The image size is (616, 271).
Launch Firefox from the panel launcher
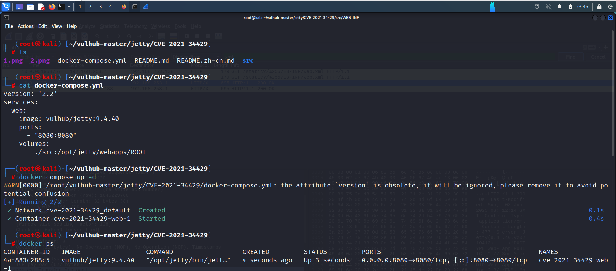point(52,7)
